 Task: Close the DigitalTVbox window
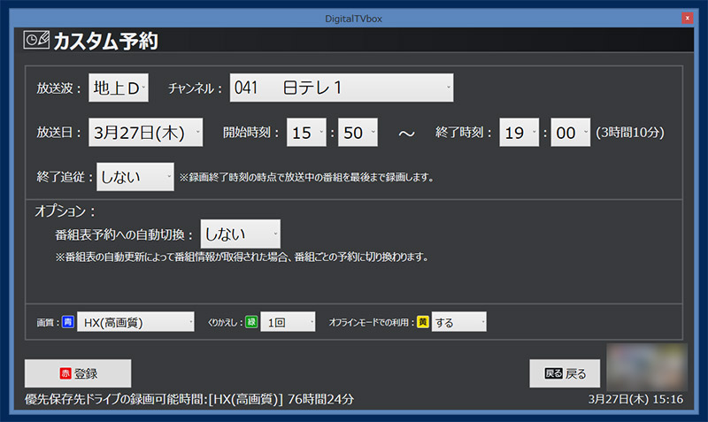(x=686, y=17)
